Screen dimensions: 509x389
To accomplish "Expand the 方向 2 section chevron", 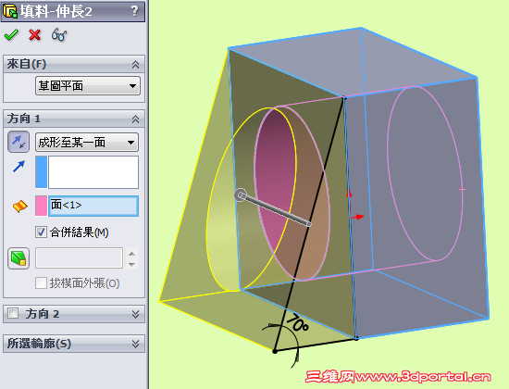I will pos(136,314).
